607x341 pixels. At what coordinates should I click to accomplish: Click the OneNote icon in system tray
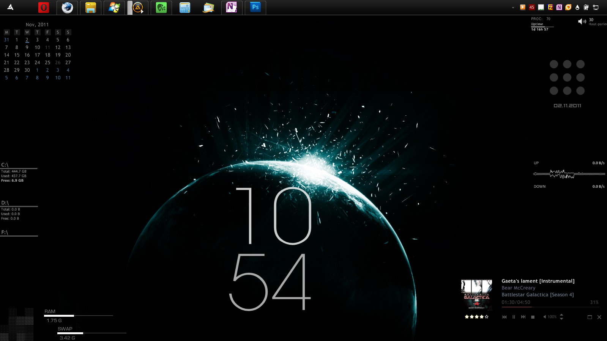coord(559,7)
